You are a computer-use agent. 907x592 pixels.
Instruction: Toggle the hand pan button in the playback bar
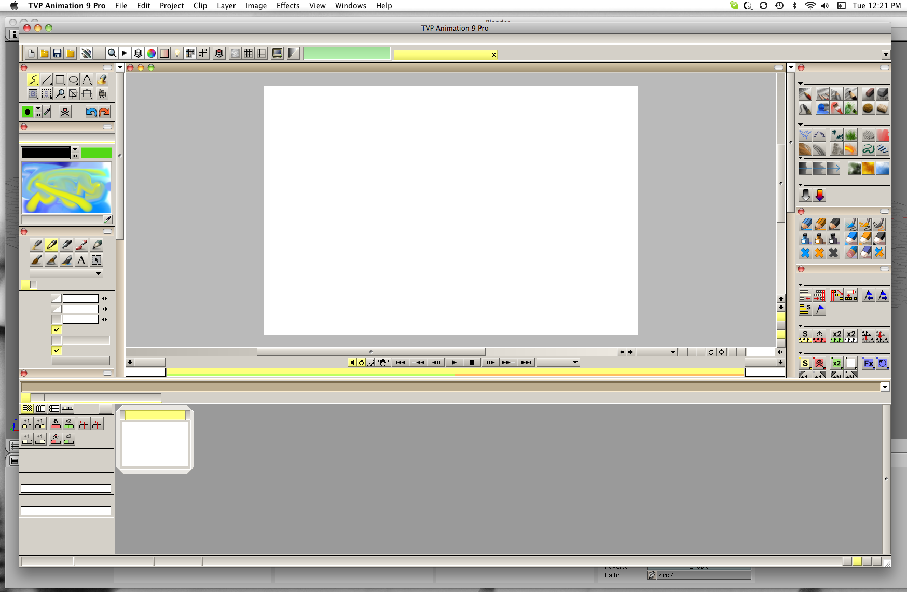383,362
